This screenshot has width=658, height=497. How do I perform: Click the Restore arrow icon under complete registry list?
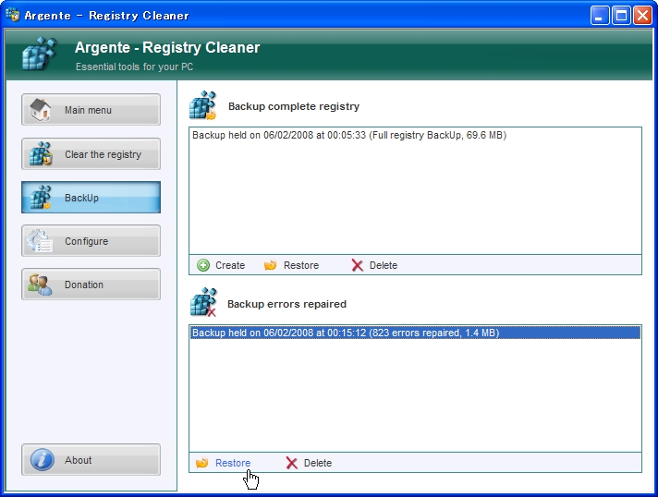pos(270,265)
